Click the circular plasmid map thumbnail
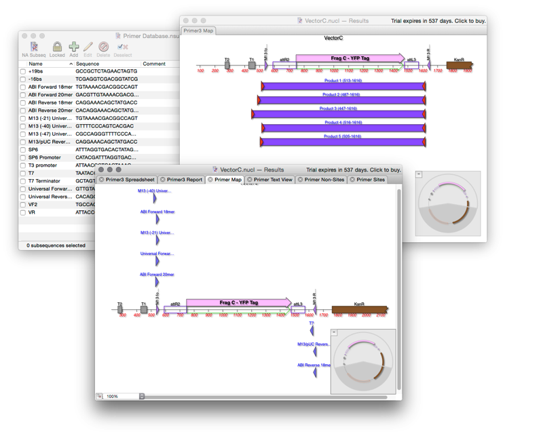543x438 pixels. click(x=363, y=361)
